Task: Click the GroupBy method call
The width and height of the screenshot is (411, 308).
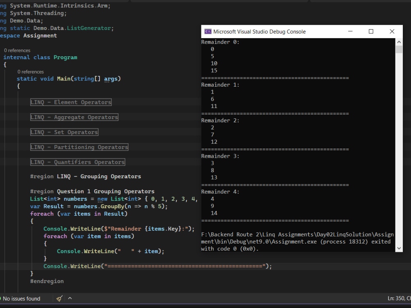Action: coord(113,207)
